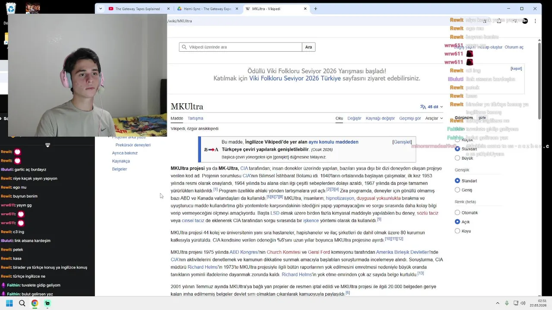Close The Gateway Tapes Explained tab
The height and width of the screenshot is (310, 552).
pos(168,9)
